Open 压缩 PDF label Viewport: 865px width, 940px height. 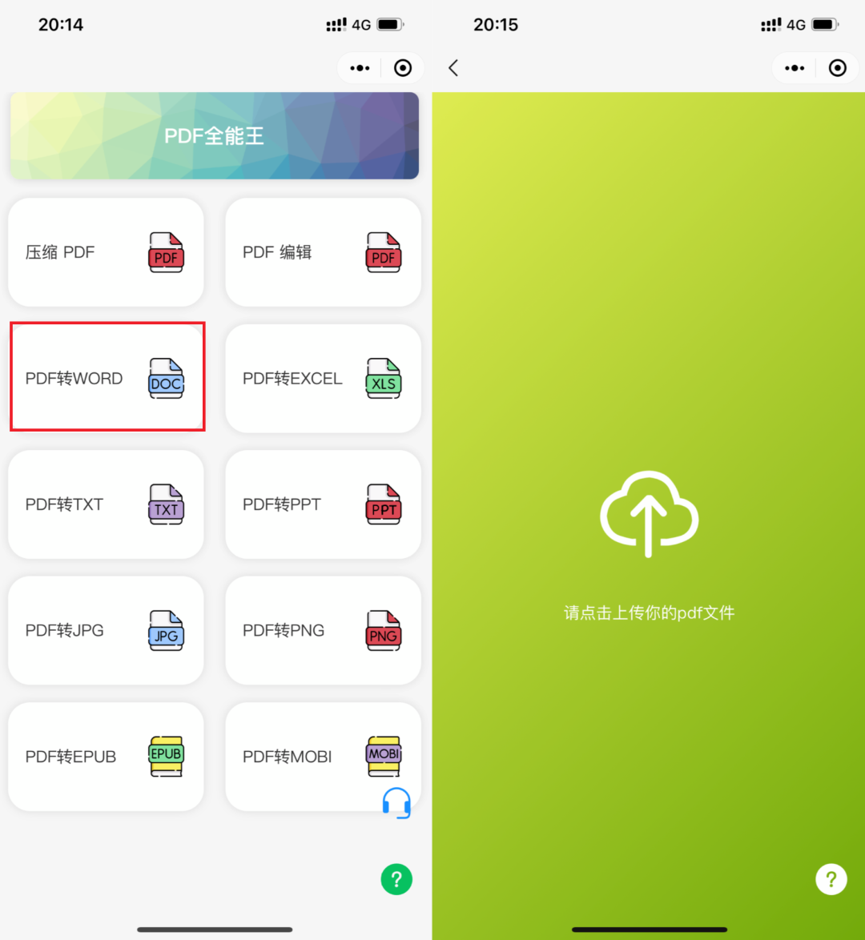click(60, 252)
